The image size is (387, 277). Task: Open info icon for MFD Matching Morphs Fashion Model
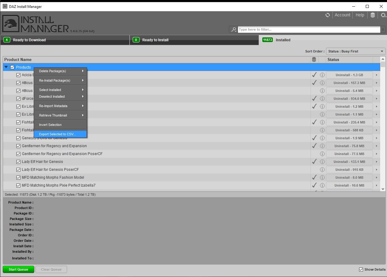click(x=322, y=177)
